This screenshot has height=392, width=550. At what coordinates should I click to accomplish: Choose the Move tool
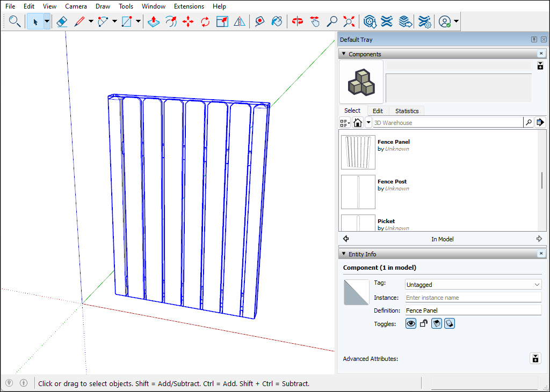pyautogui.click(x=188, y=22)
